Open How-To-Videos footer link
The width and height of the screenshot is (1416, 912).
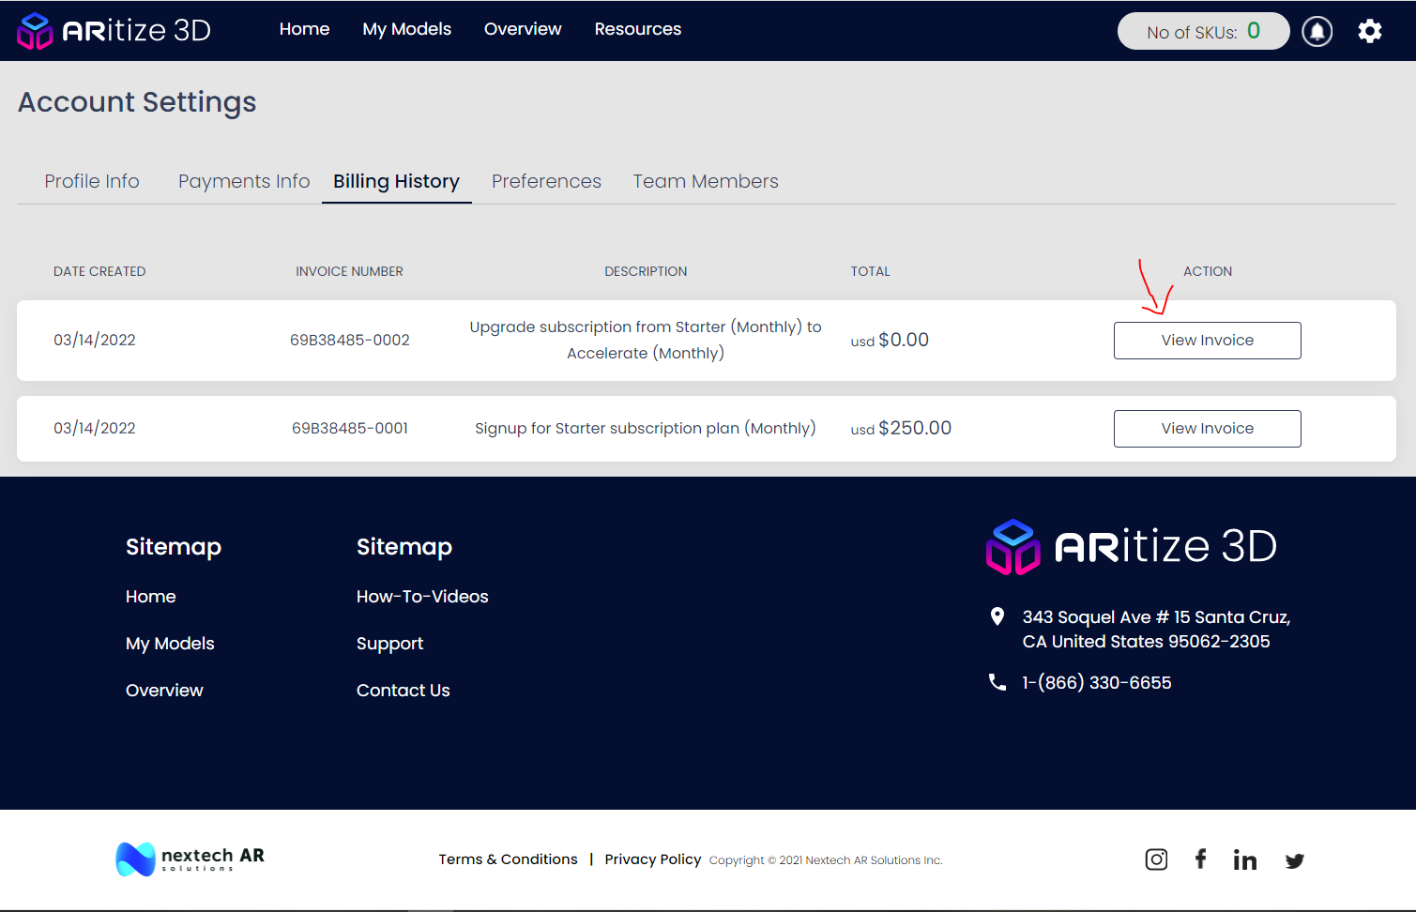[422, 597]
